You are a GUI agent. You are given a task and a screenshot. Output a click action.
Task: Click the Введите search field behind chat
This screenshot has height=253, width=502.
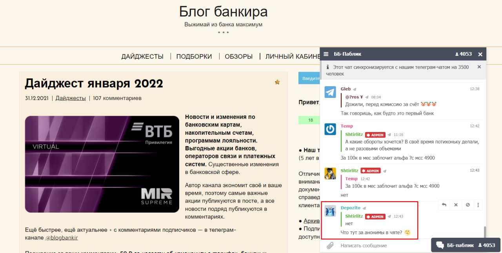[309, 78]
